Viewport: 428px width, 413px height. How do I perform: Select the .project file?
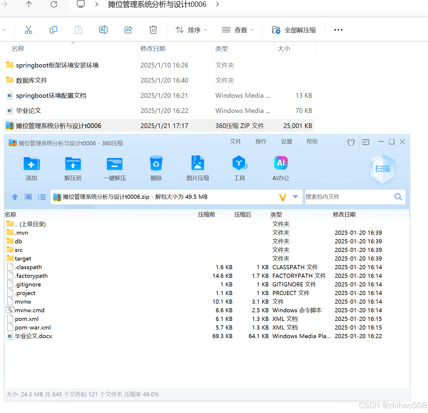(x=207, y=293)
